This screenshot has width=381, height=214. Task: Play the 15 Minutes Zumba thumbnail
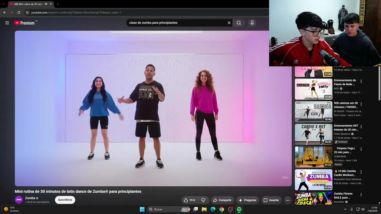pyautogui.click(x=313, y=180)
